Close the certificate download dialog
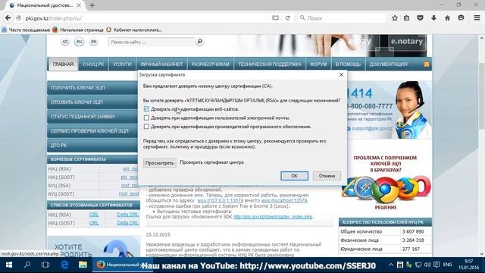 [341, 74]
